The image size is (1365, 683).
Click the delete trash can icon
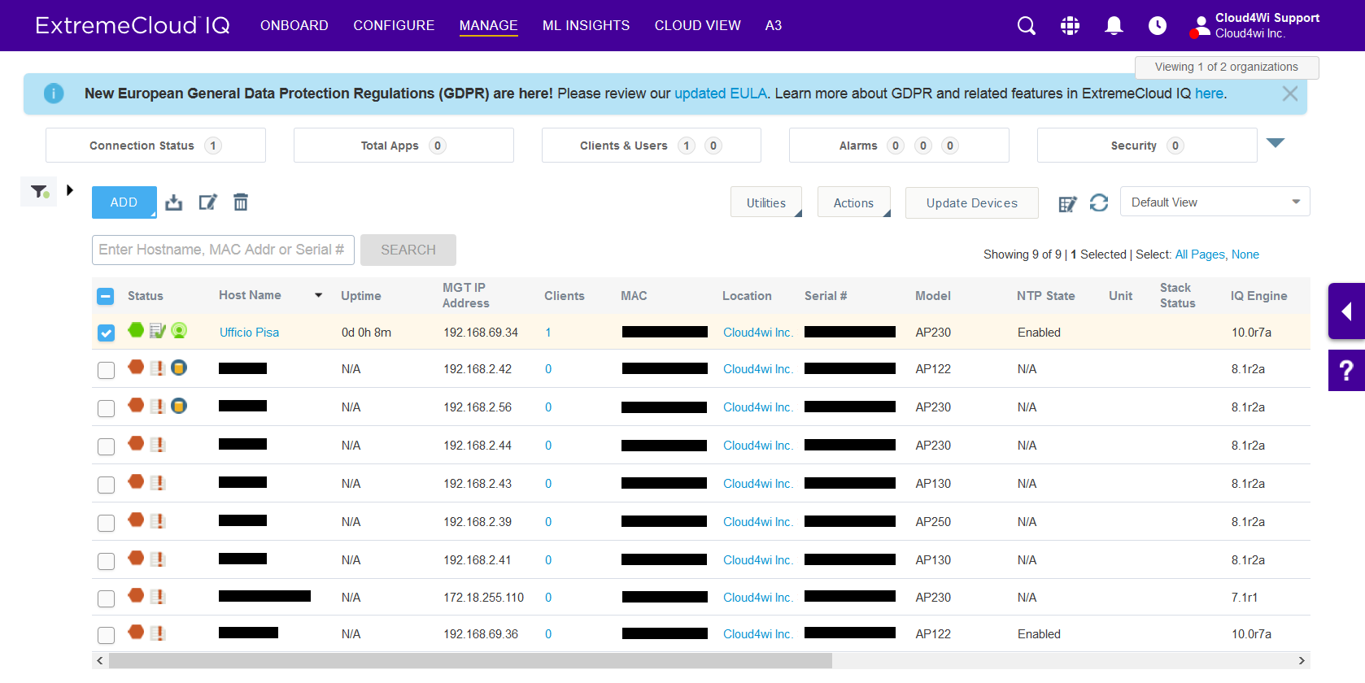pos(241,202)
